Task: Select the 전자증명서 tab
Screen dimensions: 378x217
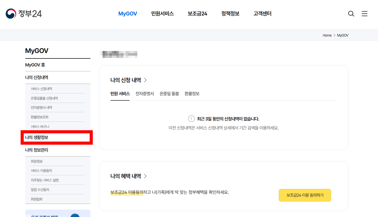Action: [x=145, y=94]
